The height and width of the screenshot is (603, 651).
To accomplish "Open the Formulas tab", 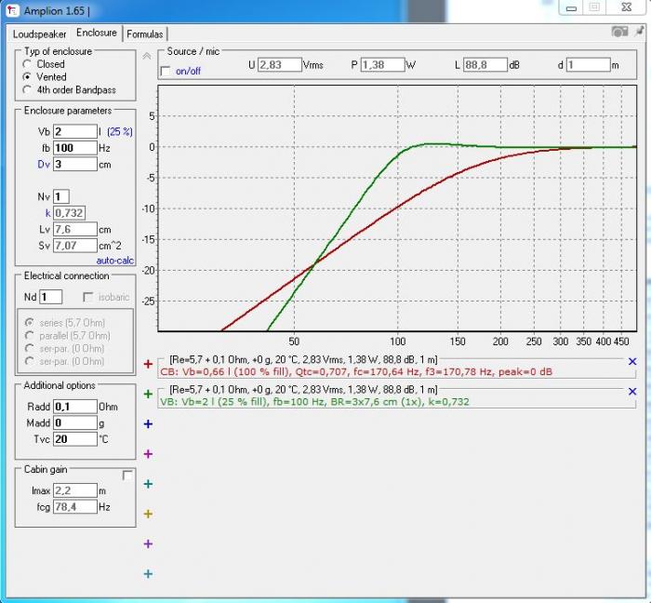I will pyautogui.click(x=145, y=34).
